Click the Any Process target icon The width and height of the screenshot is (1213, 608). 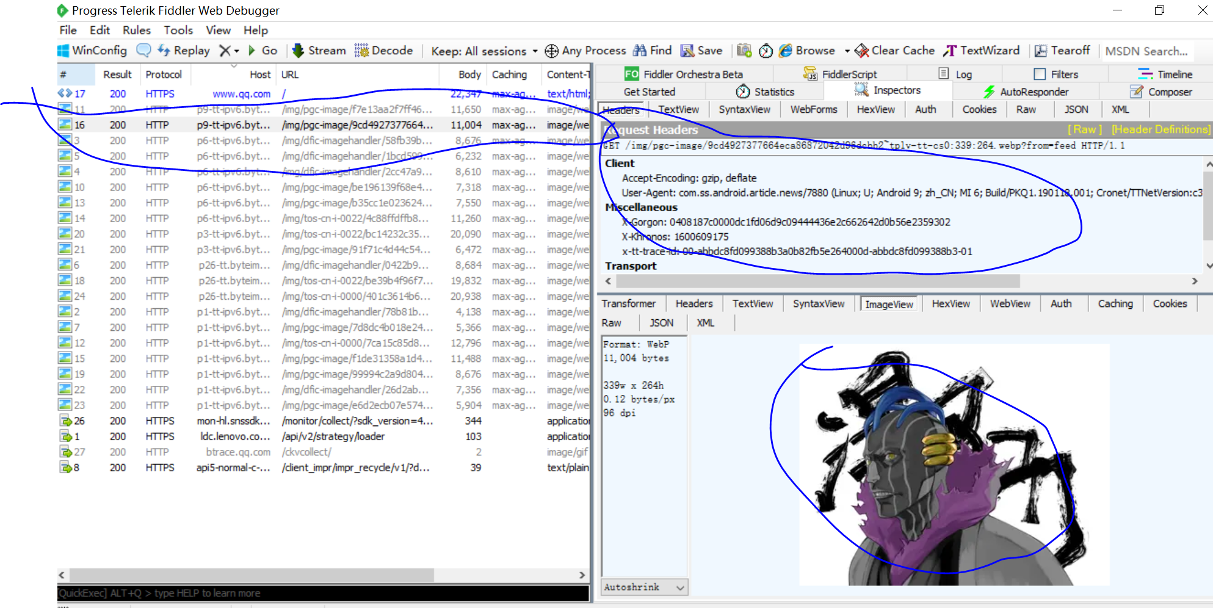pyautogui.click(x=551, y=51)
